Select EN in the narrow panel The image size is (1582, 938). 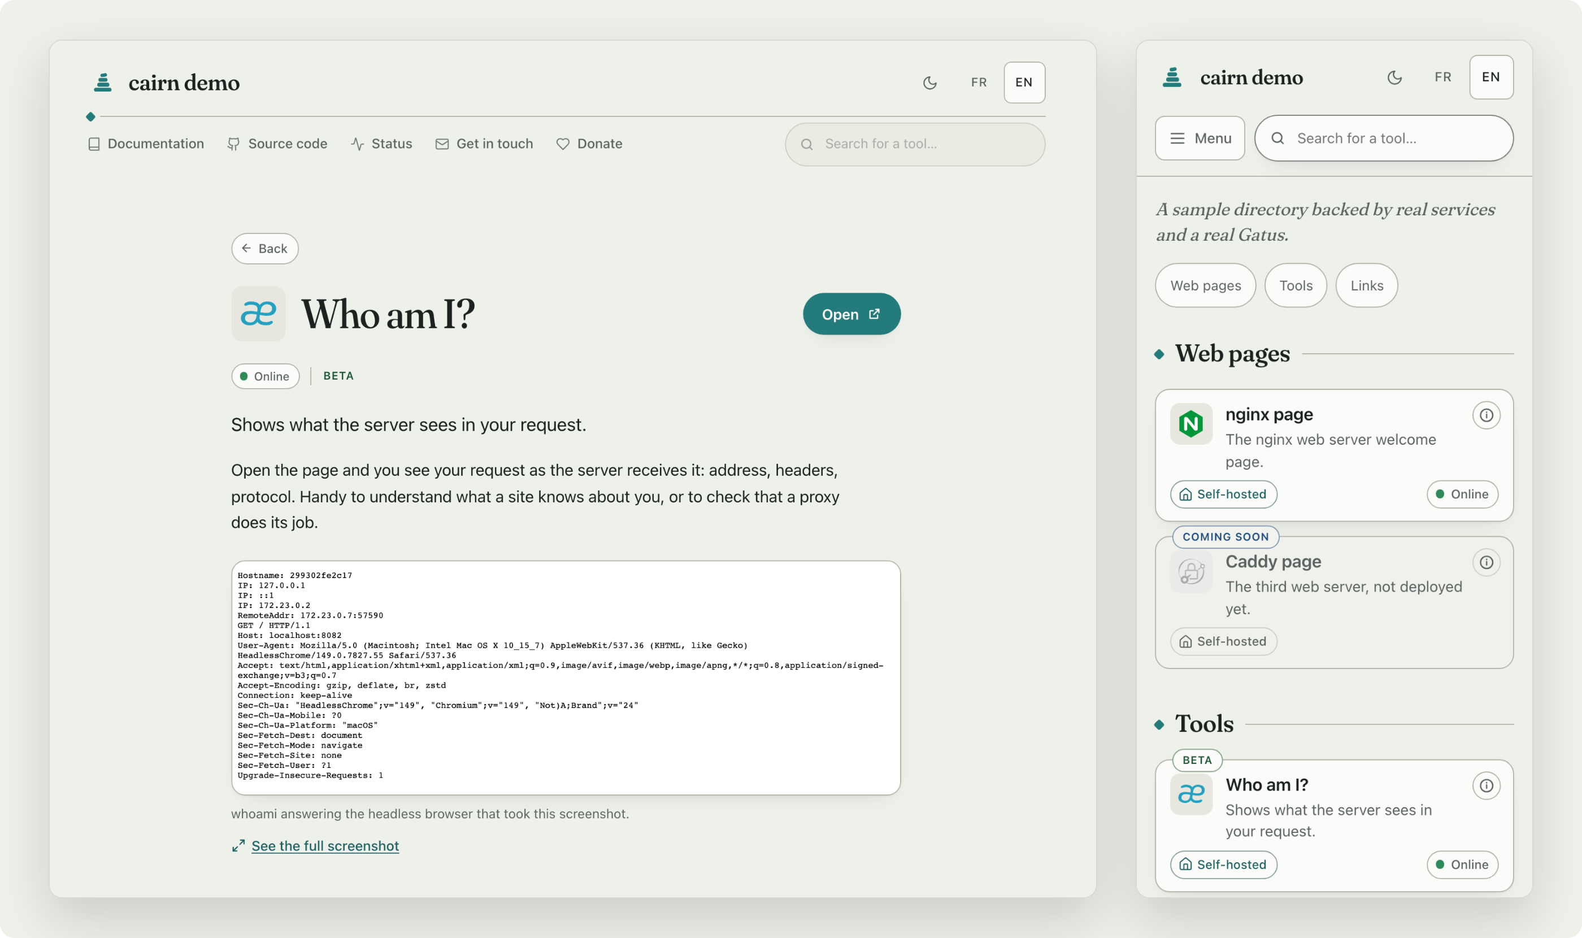coord(1491,77)
